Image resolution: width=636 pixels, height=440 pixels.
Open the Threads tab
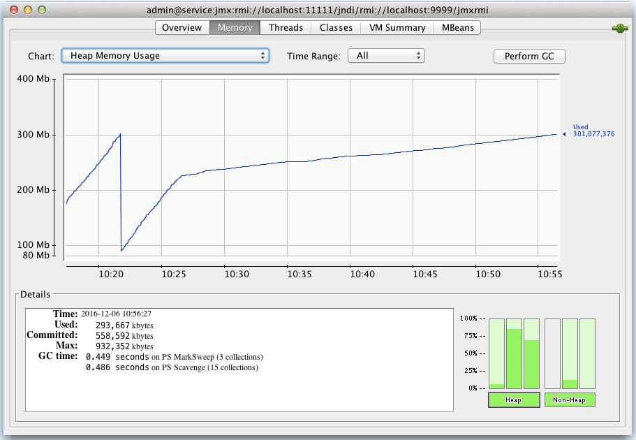point(286,28)
